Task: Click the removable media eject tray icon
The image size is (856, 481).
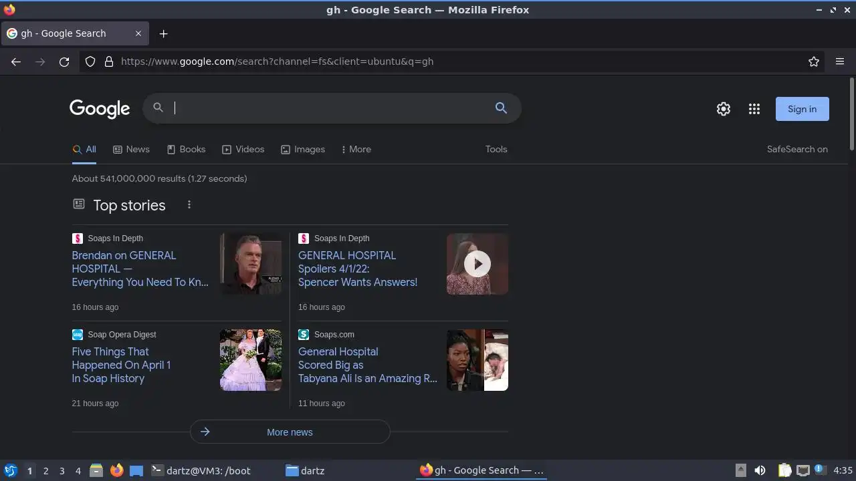Action: [740, 470]
